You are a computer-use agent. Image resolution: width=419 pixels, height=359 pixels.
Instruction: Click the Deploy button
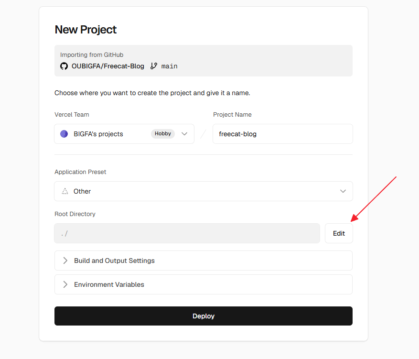point(204,316)
